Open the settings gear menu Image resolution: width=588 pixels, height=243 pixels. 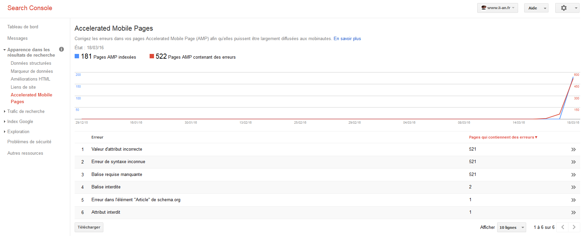[567, 8]
